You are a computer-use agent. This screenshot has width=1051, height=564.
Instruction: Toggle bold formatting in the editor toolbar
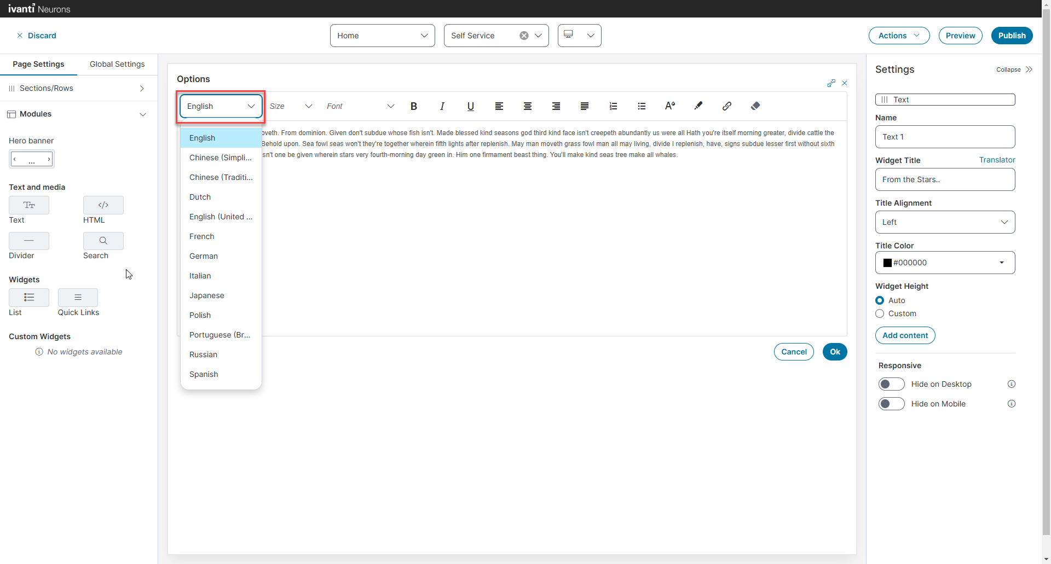pos(414,106)
